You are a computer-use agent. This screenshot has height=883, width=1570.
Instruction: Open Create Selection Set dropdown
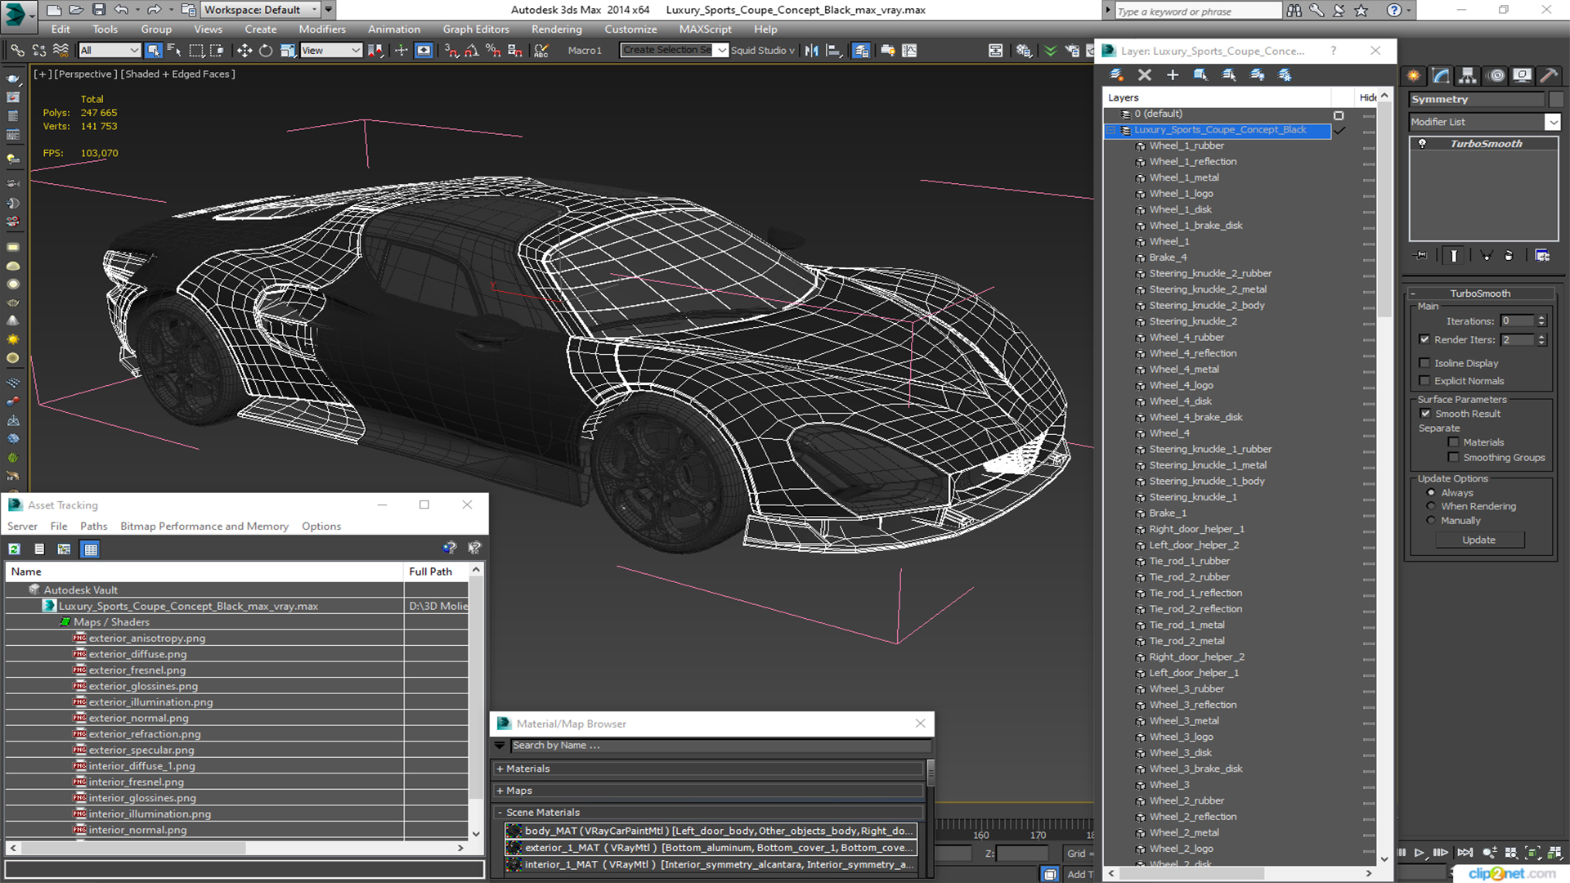[721, 50]
